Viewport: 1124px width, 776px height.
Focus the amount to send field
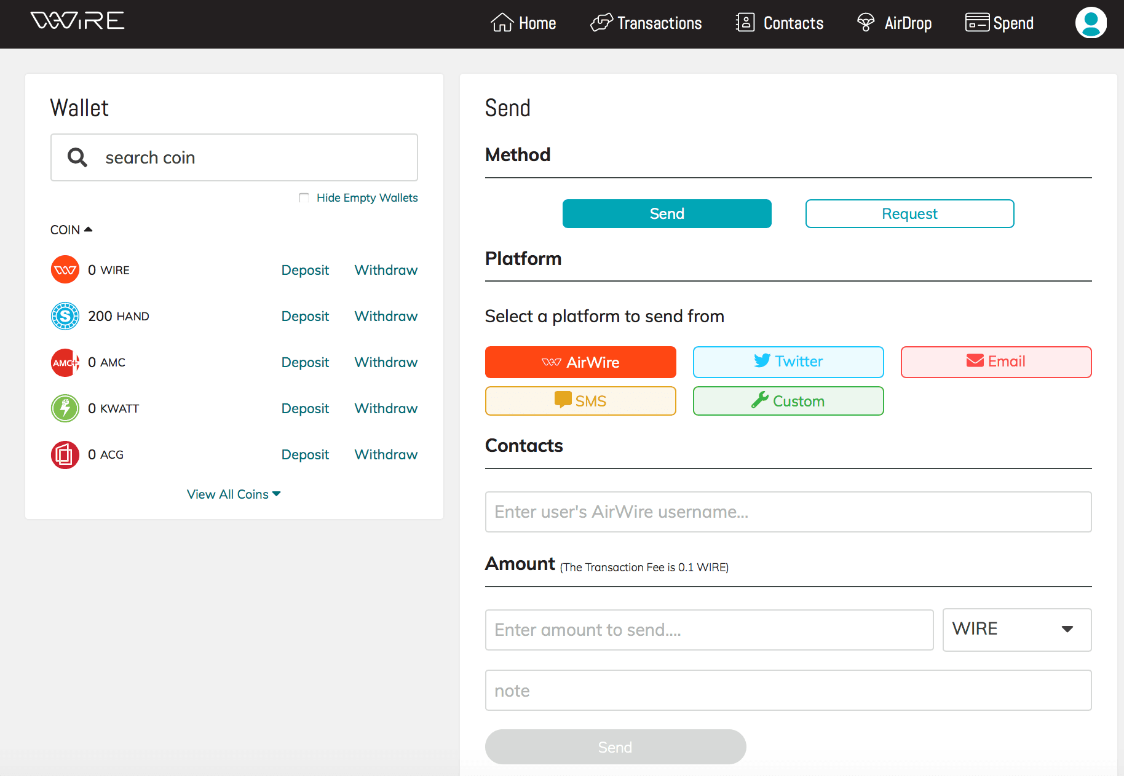click(710, 630)
